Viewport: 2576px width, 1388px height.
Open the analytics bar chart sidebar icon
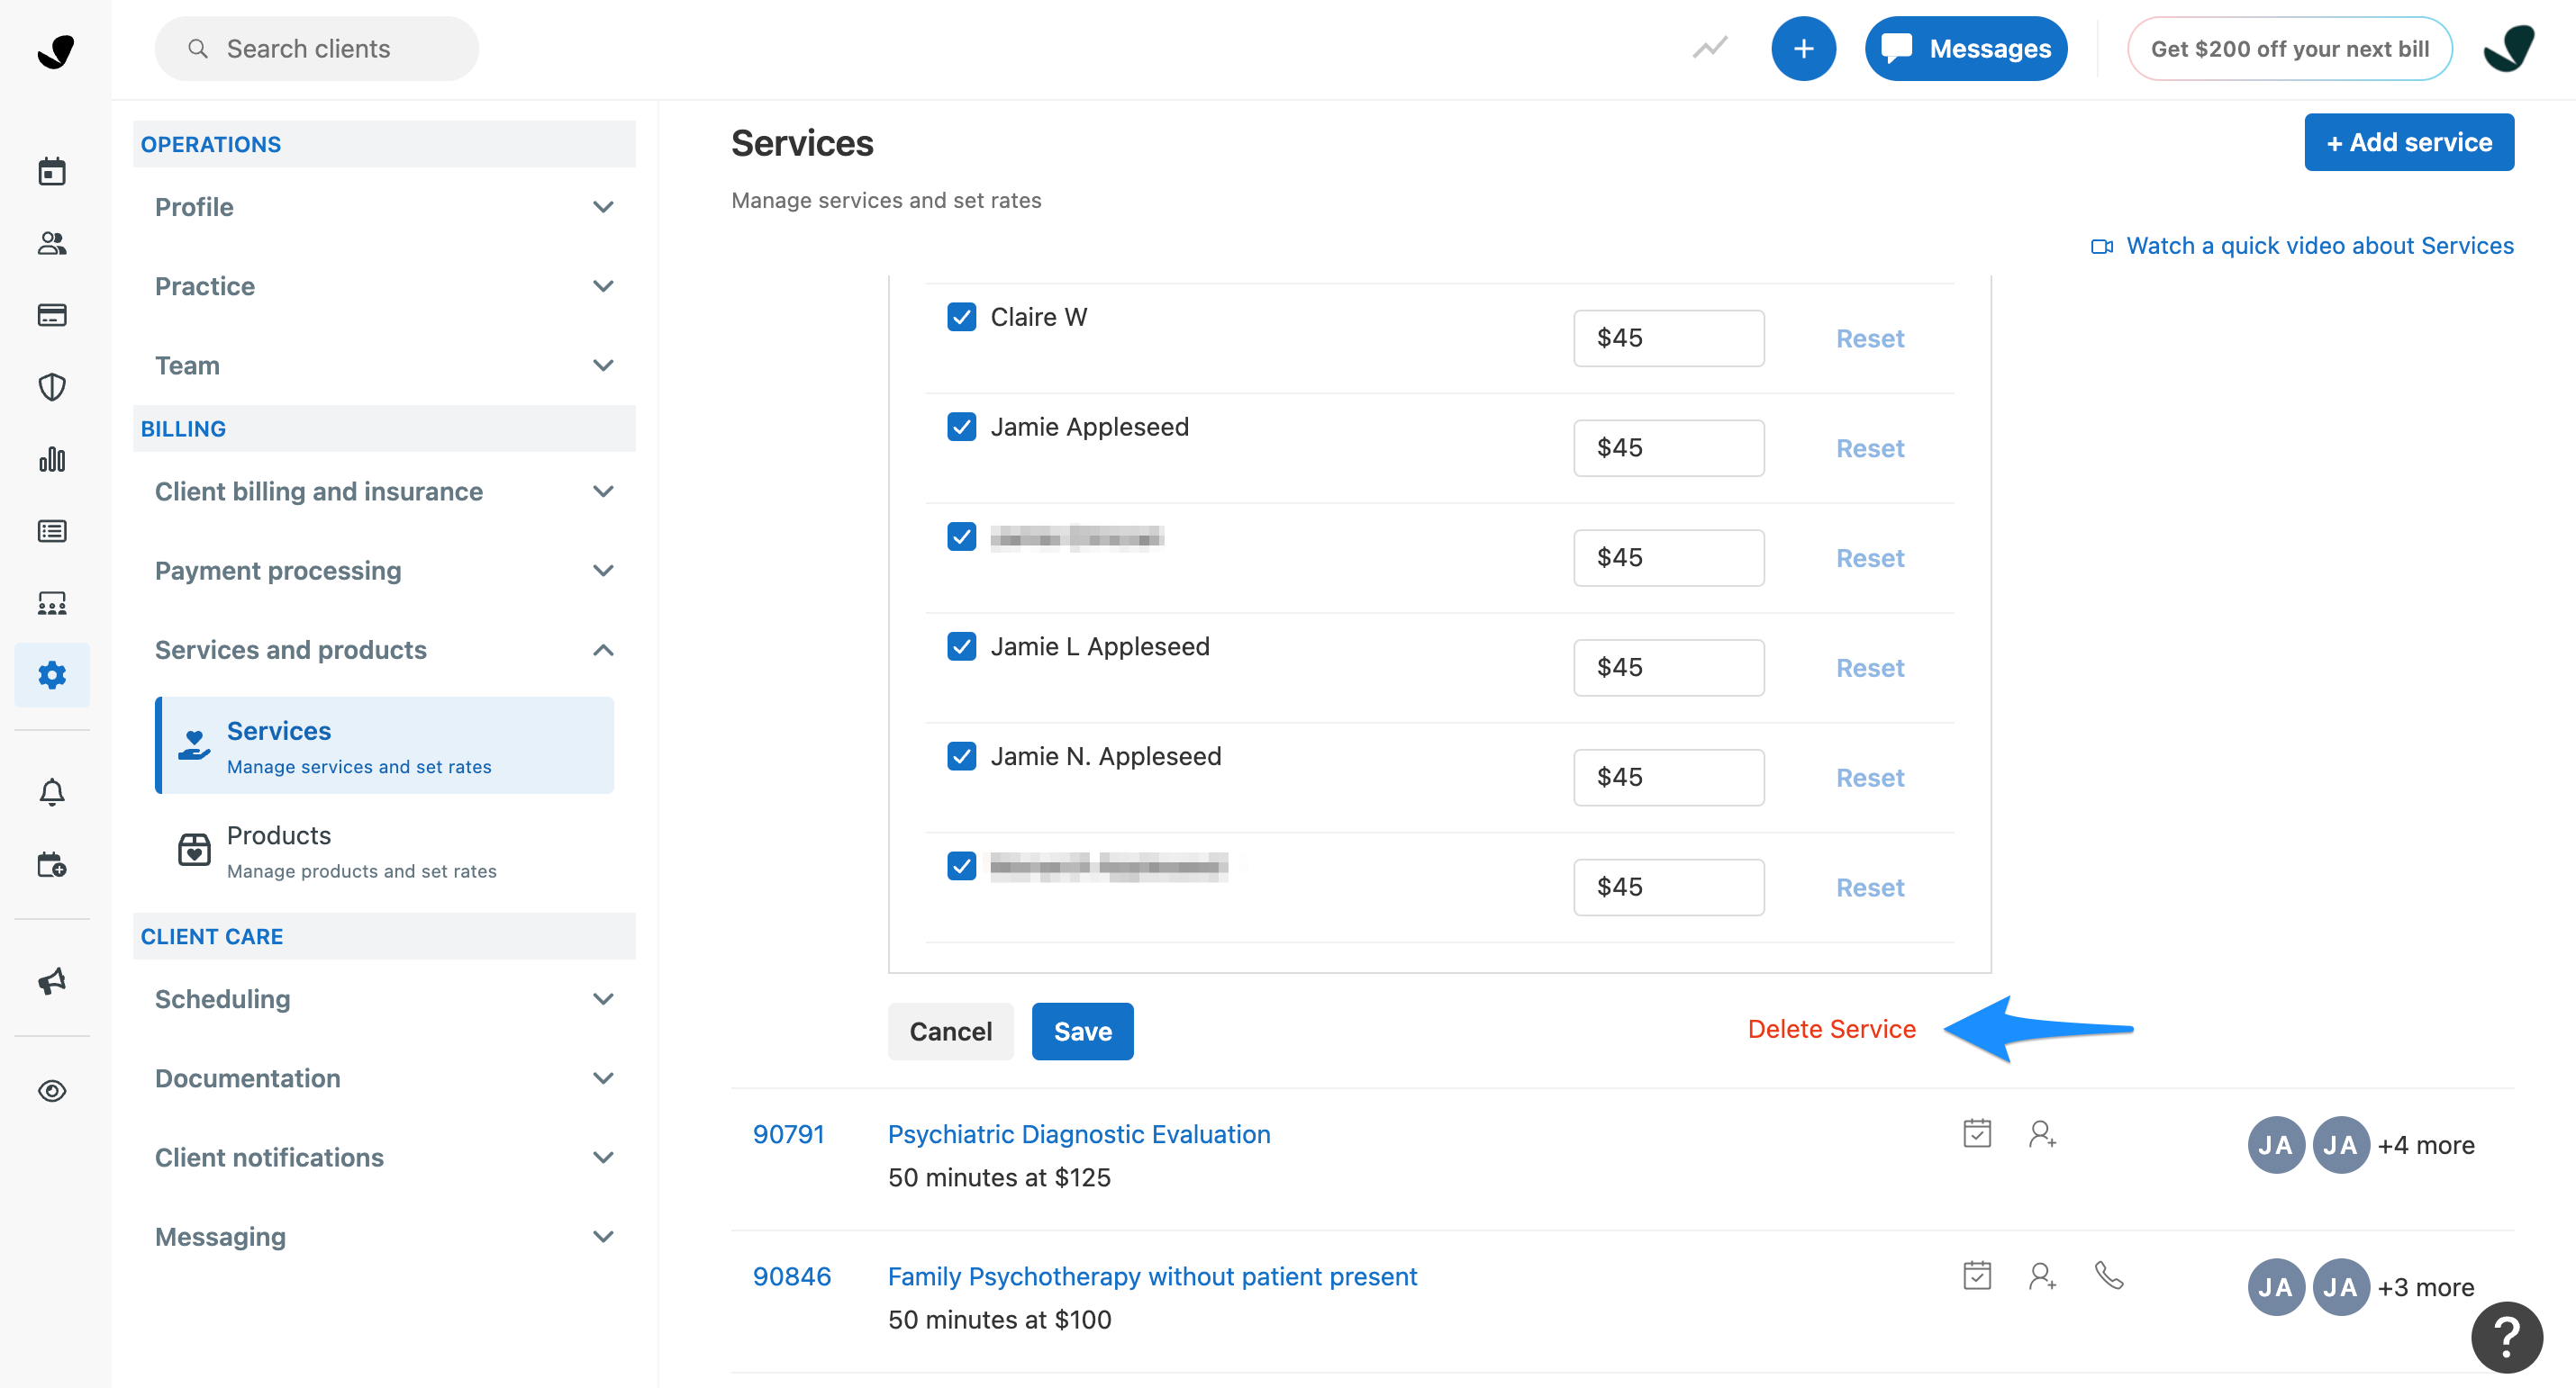52,459
